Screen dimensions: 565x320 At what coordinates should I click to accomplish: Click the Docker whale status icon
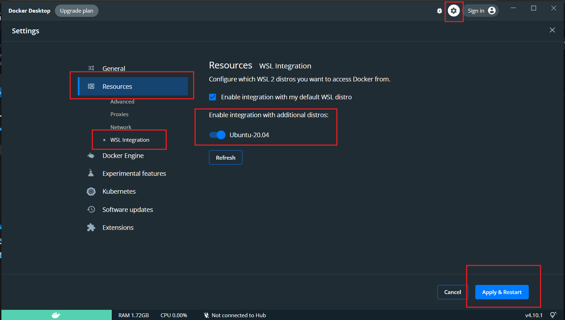tap(56, 315)
